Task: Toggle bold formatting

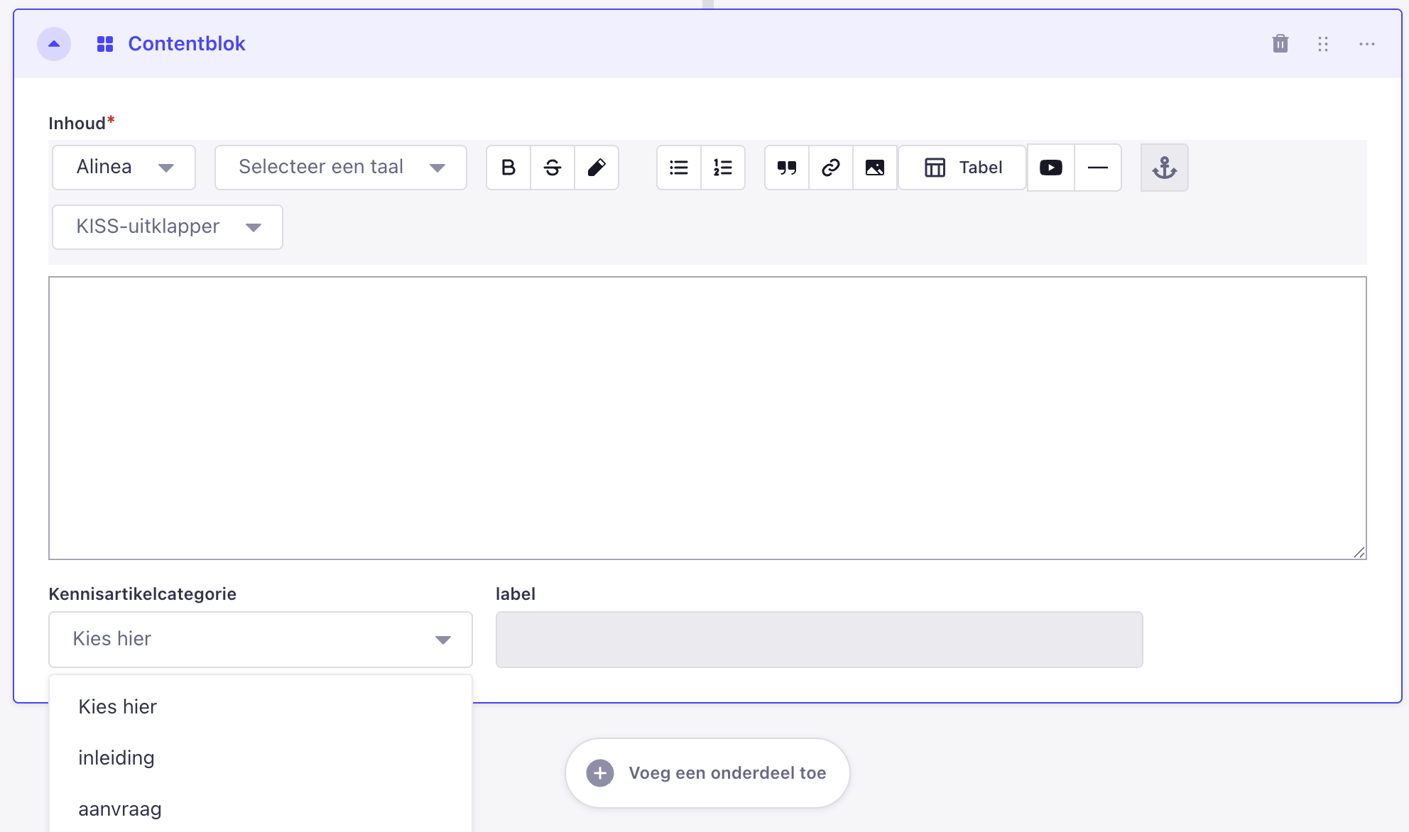Action: 508,168
